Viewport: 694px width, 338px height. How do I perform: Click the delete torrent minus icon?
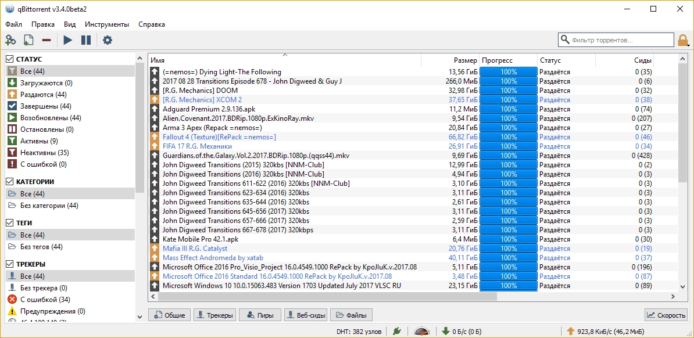point(46,40)
